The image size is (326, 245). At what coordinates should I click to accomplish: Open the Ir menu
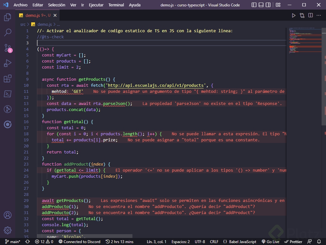point(82,5)
